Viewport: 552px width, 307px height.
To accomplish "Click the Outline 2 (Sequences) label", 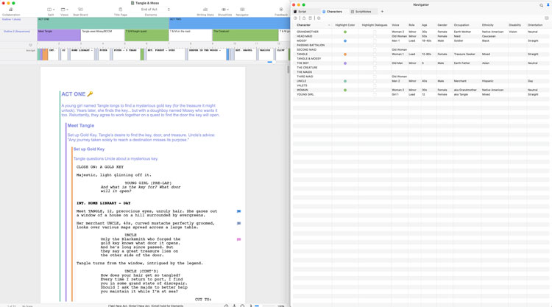I will (x=16, y=32).
